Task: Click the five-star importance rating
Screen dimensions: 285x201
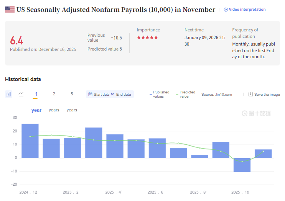Action: (147, 38)
